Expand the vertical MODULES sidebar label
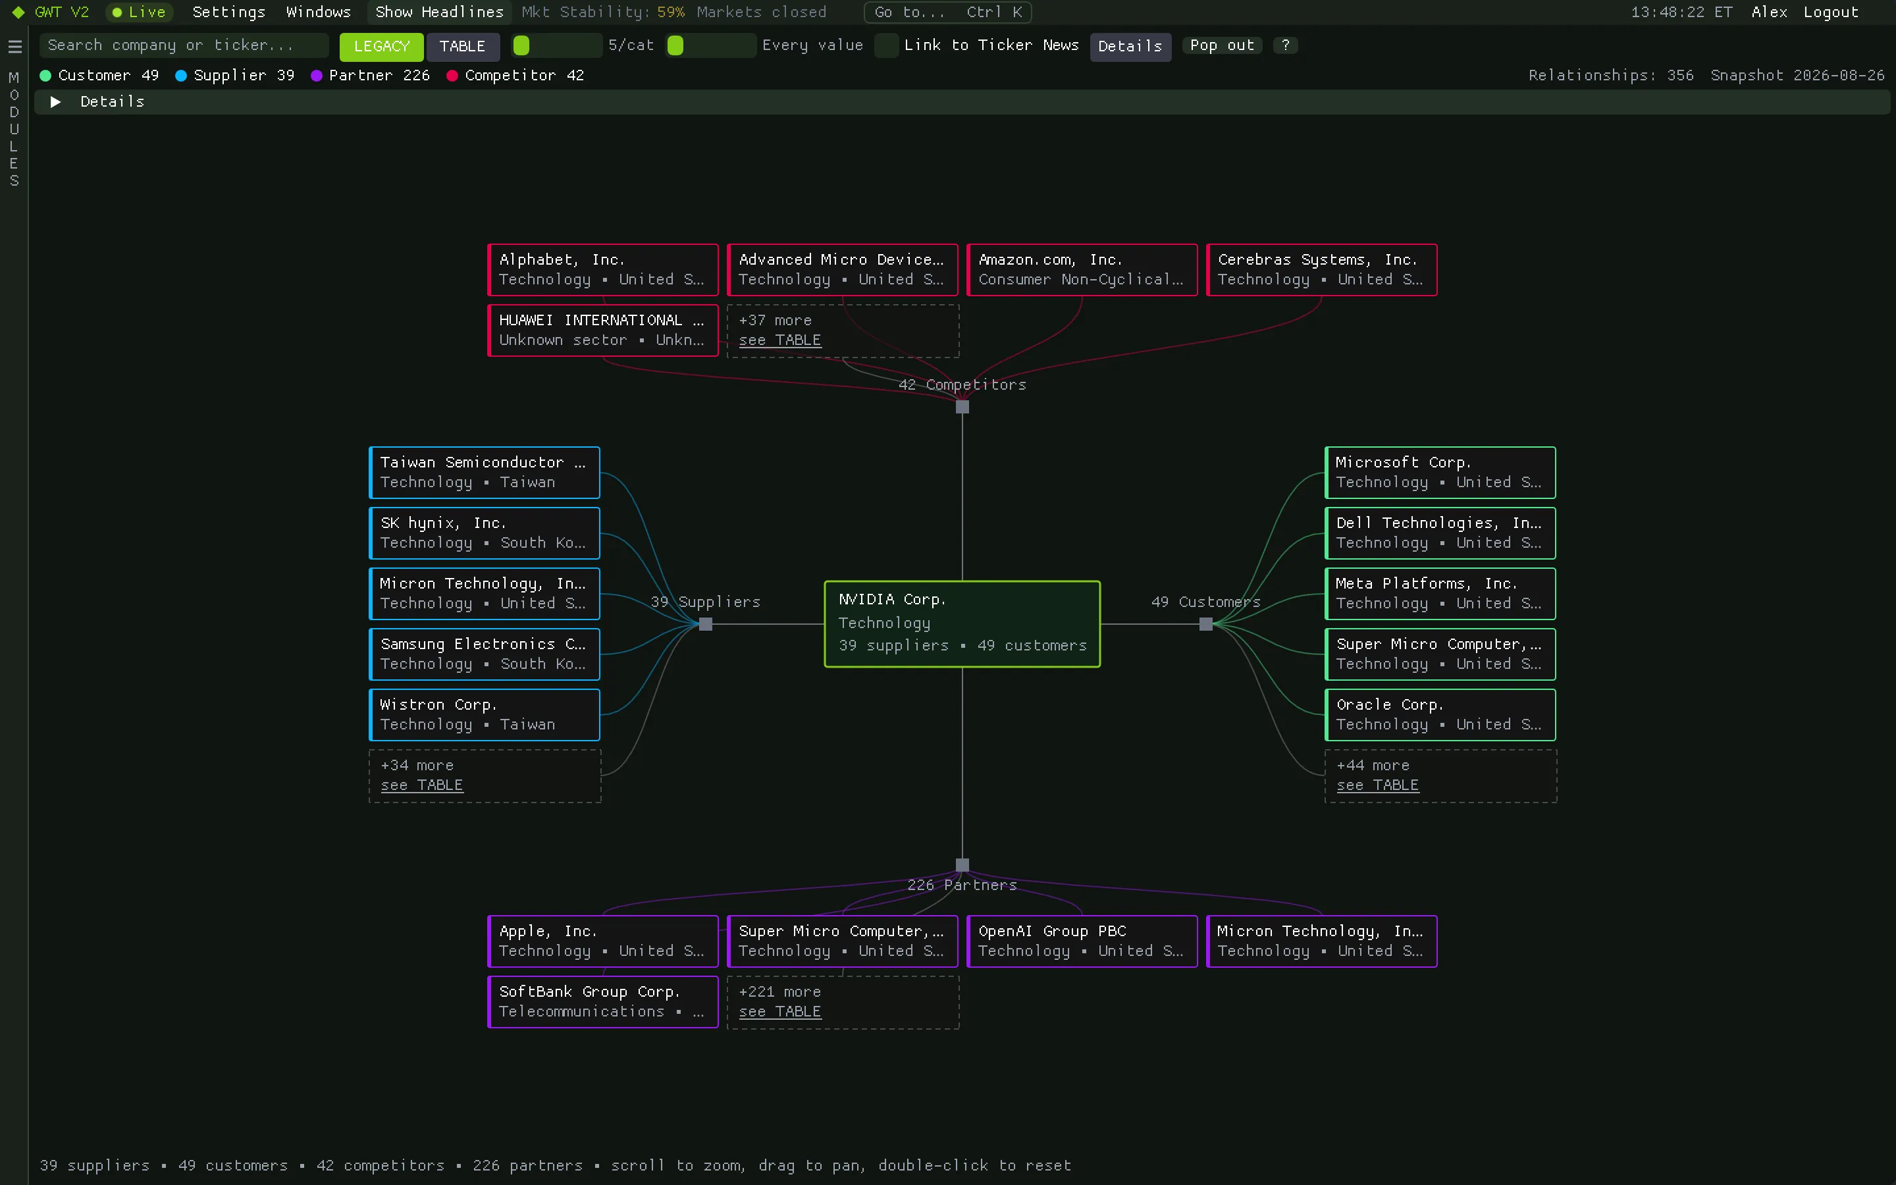The image size is (1896, 1185). (13, 128)
